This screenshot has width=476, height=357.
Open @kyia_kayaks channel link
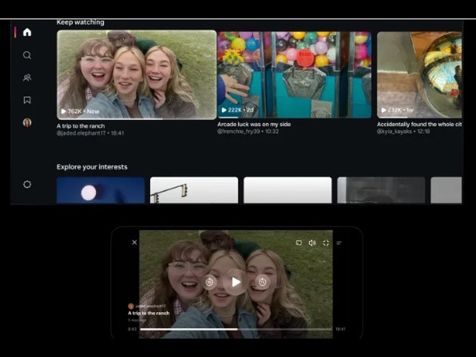[x=394, y=131]
